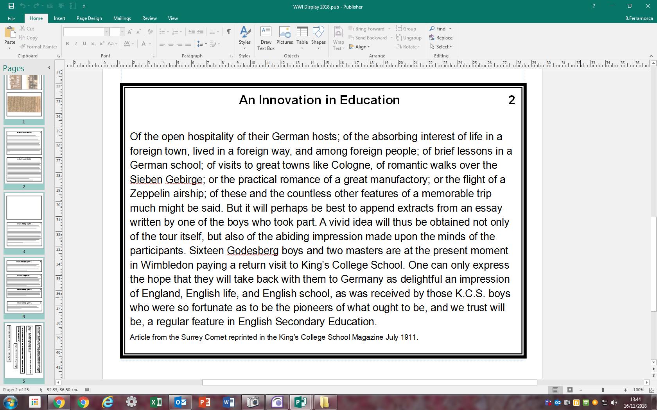
Task: Insert Pictures from the Objects group
Action: (284, 35)
